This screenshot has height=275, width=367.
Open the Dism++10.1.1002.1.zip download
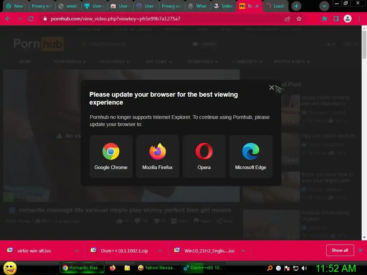pyautogui.click(x=124, y=251)
